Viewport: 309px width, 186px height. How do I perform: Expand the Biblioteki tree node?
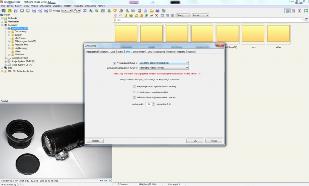2,18
